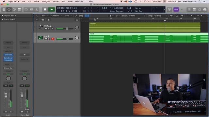Screen dimensions: 209x117
Task: Open the Functions menu in Tracks area
Action: pos(56,16)
